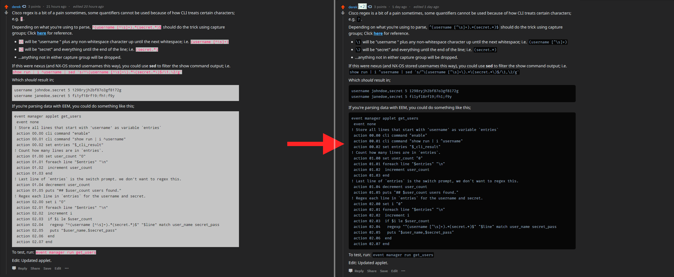Viewport: 674px width, 277px height.
Task: Click 'action 01.05 puts' line in gray code block
Action: pyautogui.click(x=69, y=191)
